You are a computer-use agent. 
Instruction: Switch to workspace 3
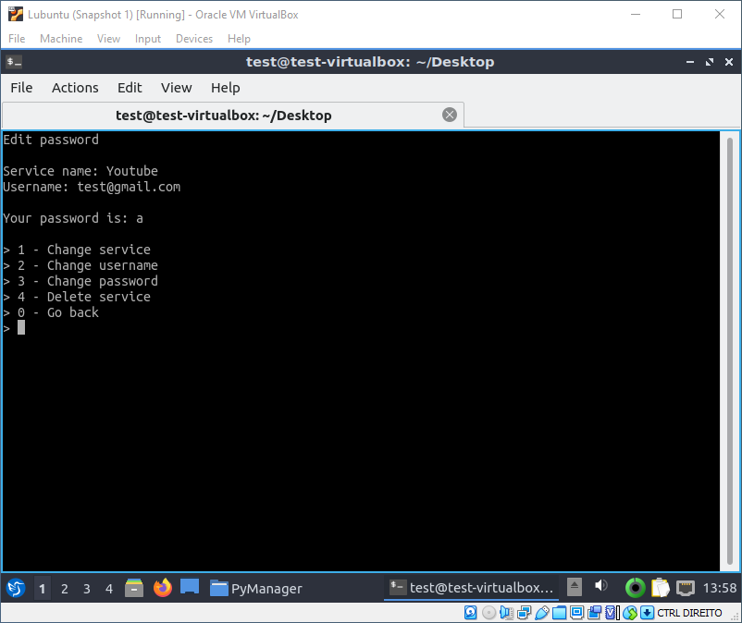tap(87, 589)
